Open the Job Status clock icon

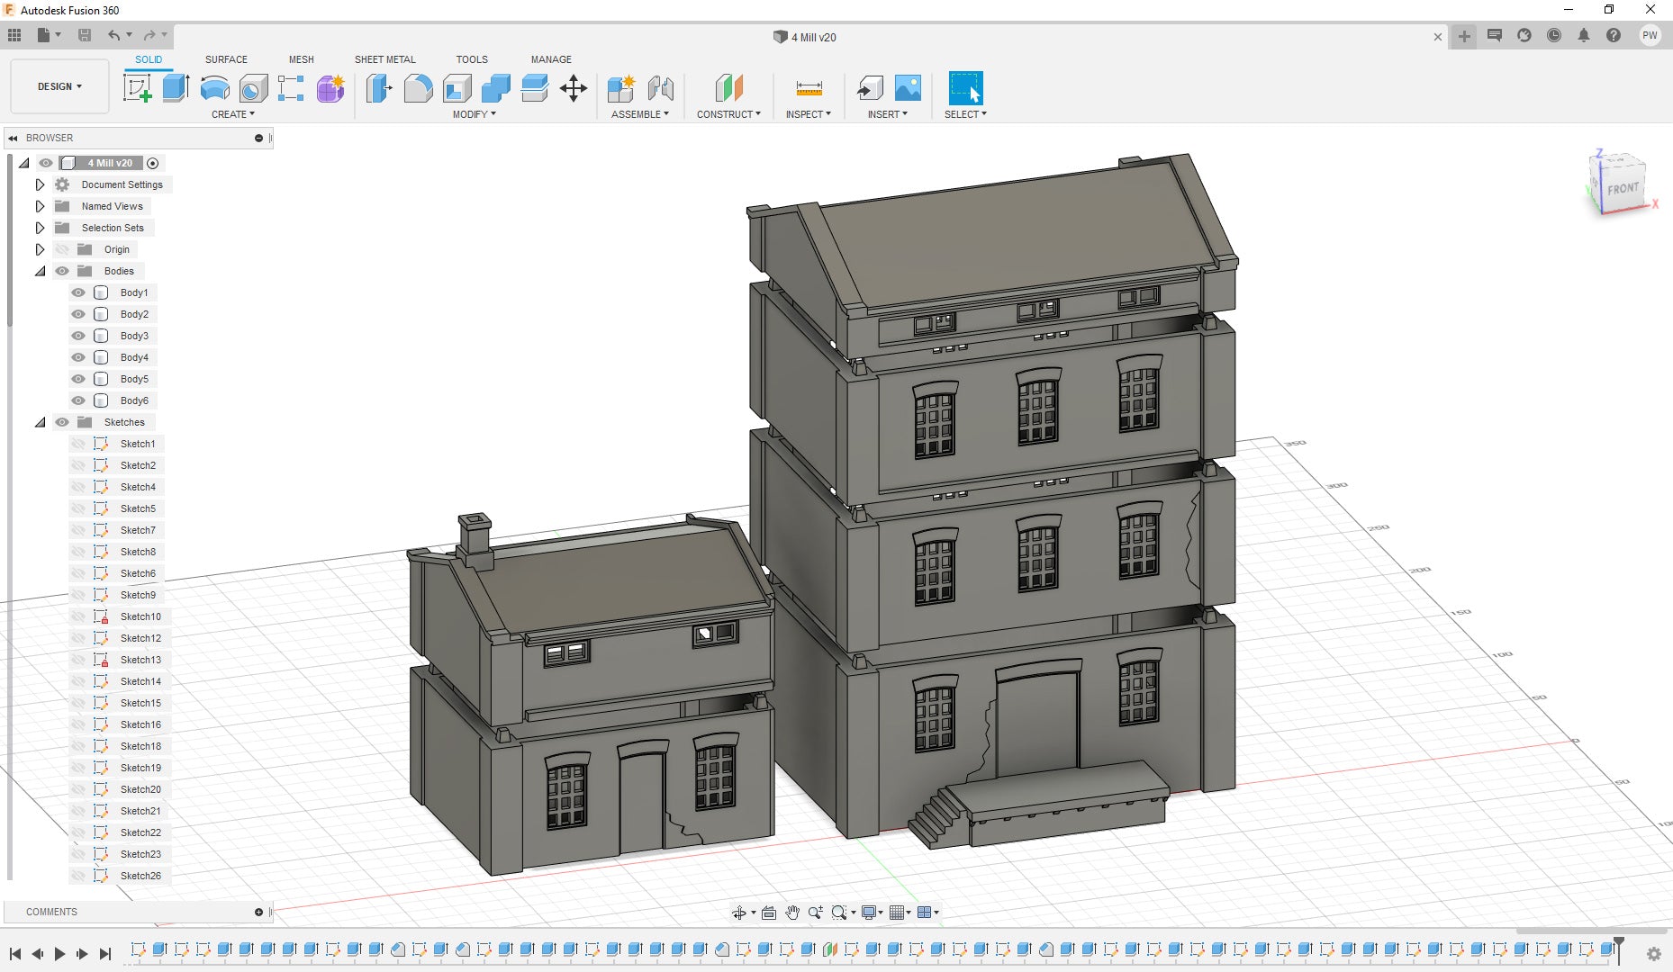coord(1554,36)
